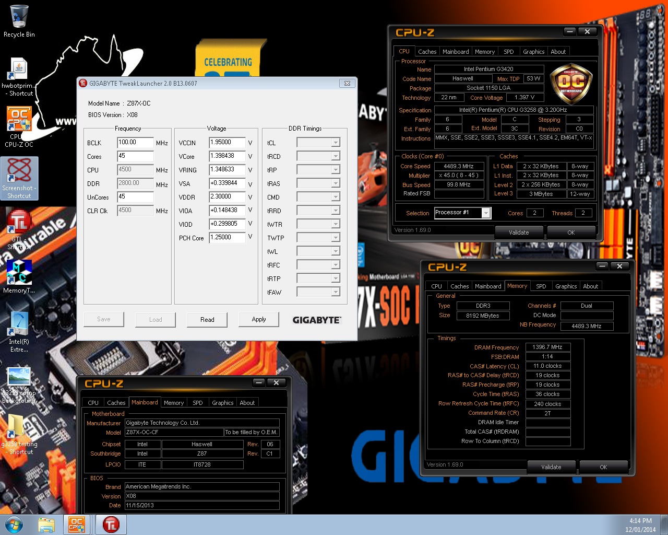Open the g3258 testing shortcut folder

(19, 434)
